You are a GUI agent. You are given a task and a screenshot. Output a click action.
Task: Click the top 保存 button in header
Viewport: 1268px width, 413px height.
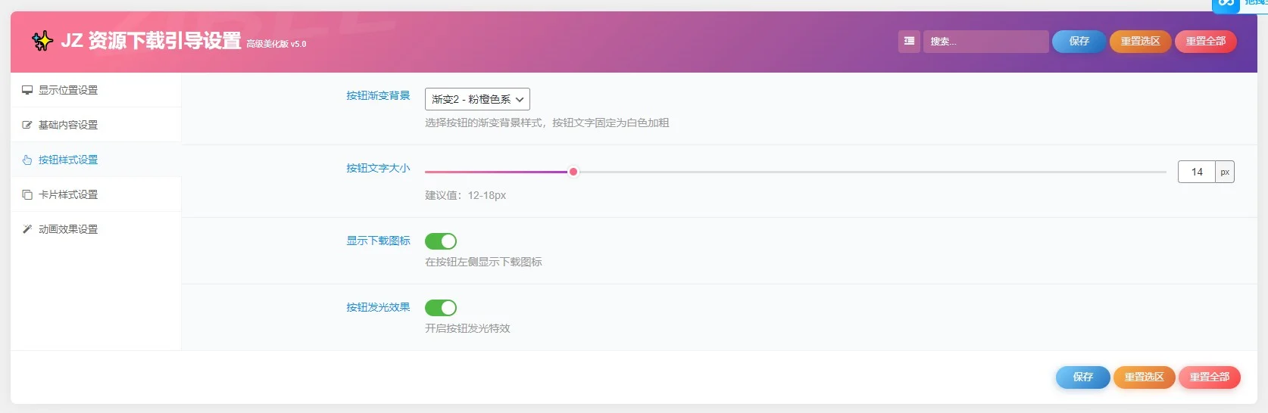click(1079, 42)
